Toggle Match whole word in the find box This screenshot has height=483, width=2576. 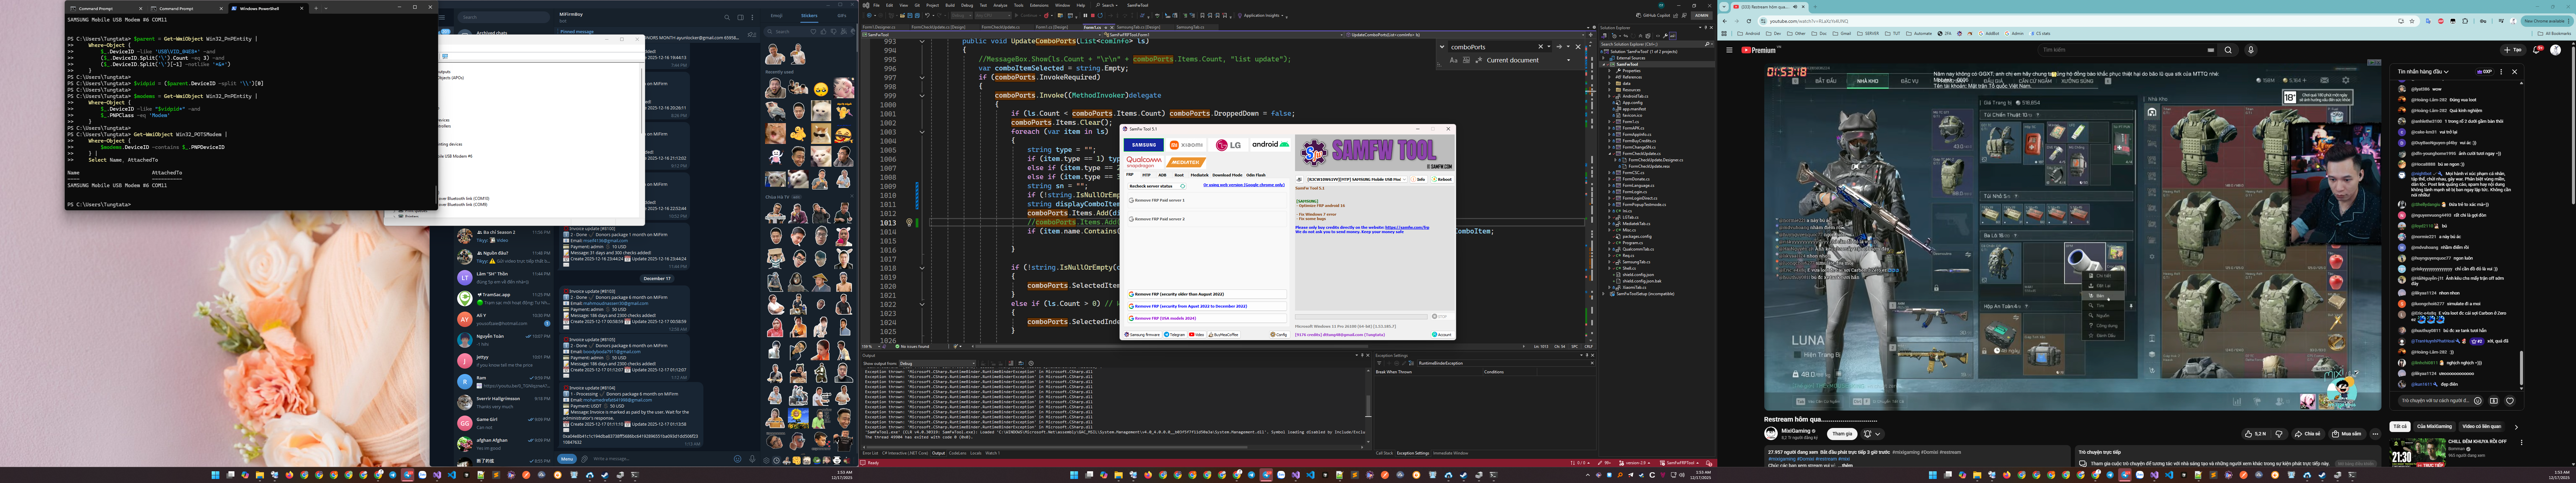1466,60
